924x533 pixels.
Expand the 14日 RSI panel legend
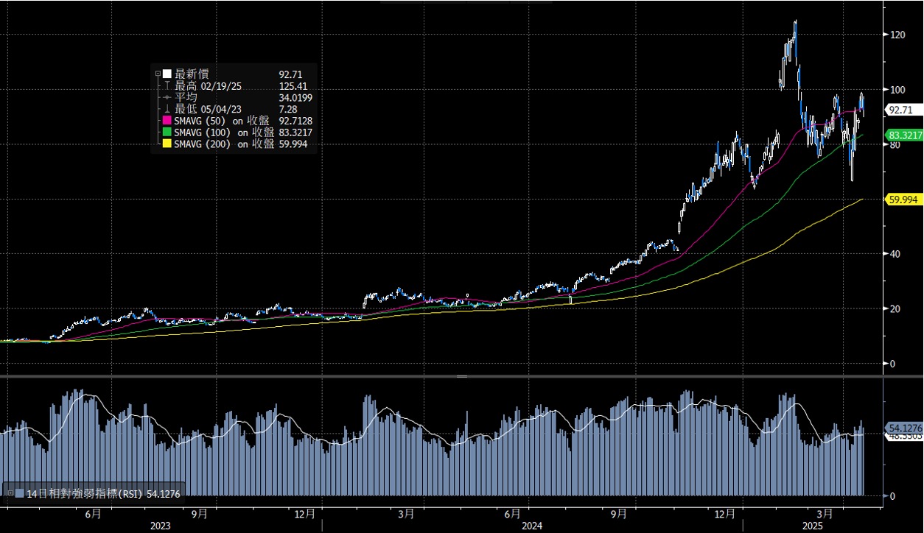point(10,493)
